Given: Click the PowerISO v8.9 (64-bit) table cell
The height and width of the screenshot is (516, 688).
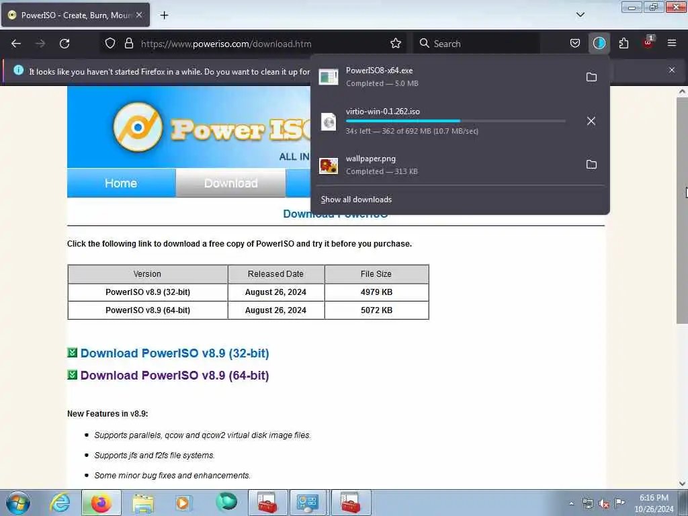Looking at the screenshot, I should pyautogui.click(x=148, y=310).
